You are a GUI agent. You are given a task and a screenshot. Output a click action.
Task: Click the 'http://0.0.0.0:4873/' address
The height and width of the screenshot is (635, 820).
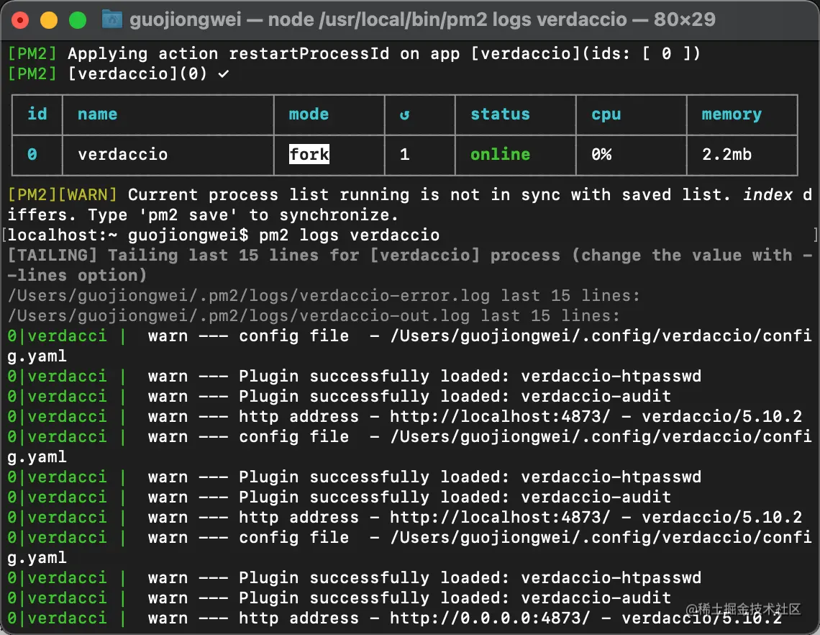[490, 618]
